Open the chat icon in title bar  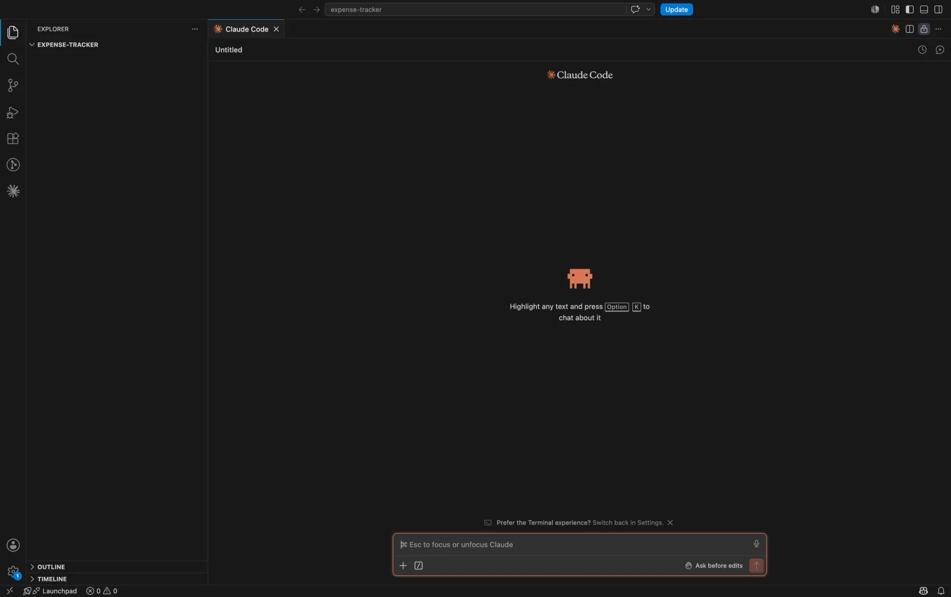point(635,10)
